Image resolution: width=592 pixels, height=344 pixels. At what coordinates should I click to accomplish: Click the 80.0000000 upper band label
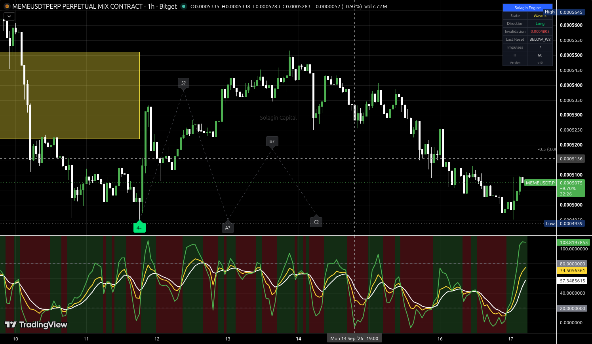(x=572, y=264)
